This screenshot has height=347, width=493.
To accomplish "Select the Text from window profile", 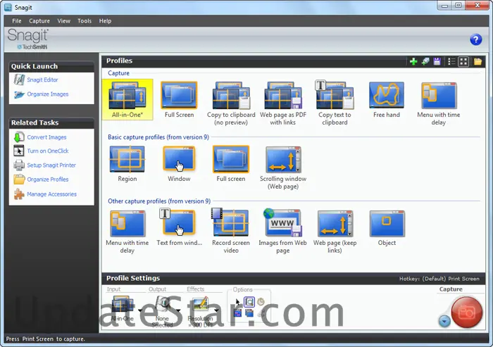I will [x=179, y=227].
